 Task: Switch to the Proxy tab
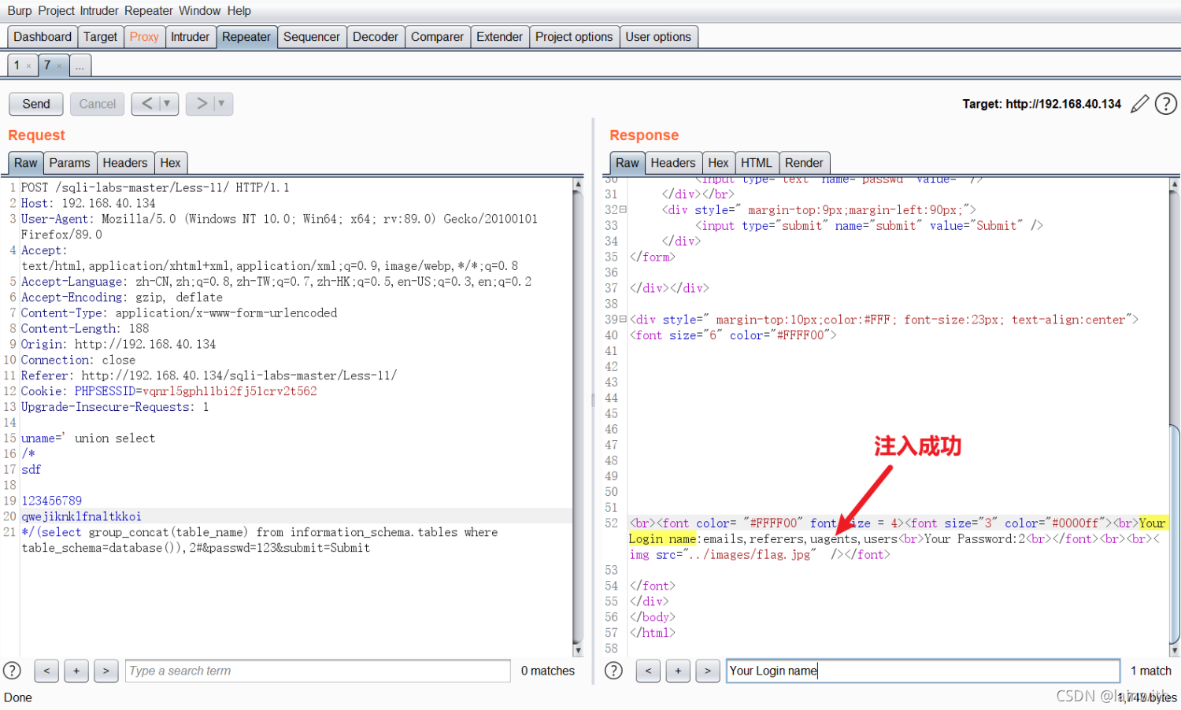[144, 37]
